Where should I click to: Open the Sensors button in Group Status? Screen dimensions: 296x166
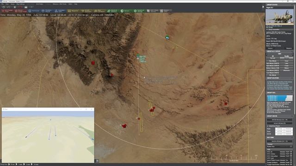click(270, 48)
